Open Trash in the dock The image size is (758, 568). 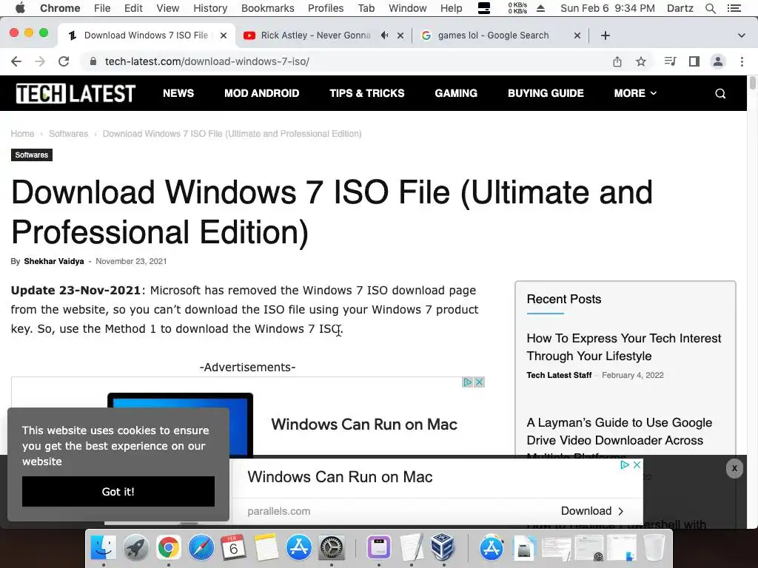tap(654, 548)
